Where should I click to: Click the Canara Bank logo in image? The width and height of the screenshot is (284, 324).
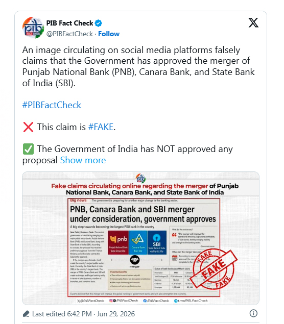click(138, 242)
